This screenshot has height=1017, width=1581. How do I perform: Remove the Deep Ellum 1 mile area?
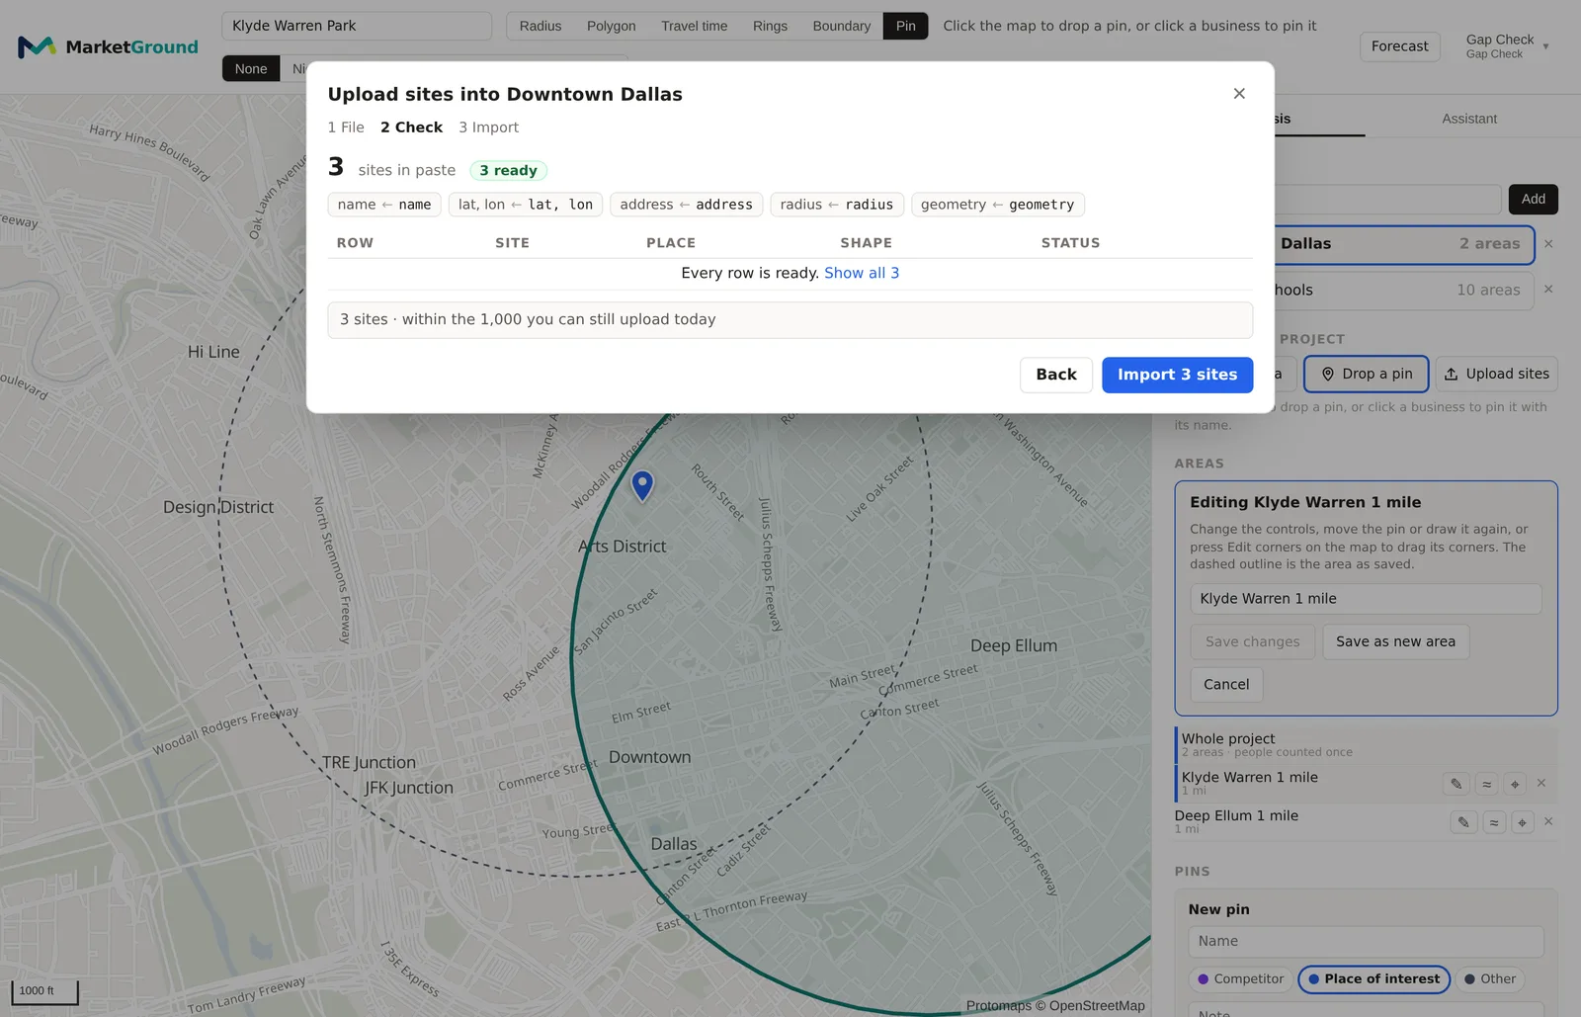1548,821
